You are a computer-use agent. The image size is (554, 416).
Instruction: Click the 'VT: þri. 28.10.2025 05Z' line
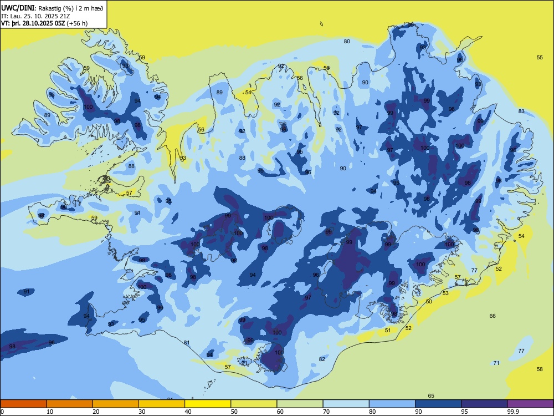coord(33,23)
